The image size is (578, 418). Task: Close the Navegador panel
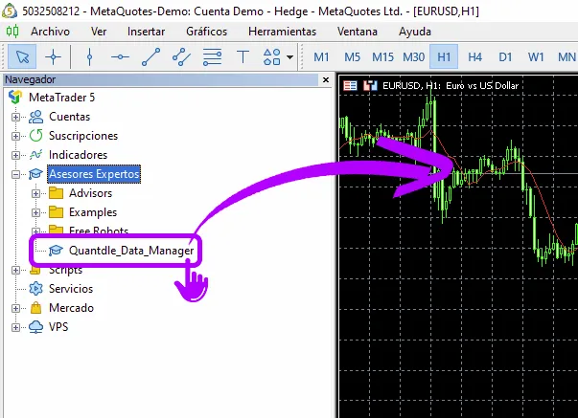pos(326,79)
